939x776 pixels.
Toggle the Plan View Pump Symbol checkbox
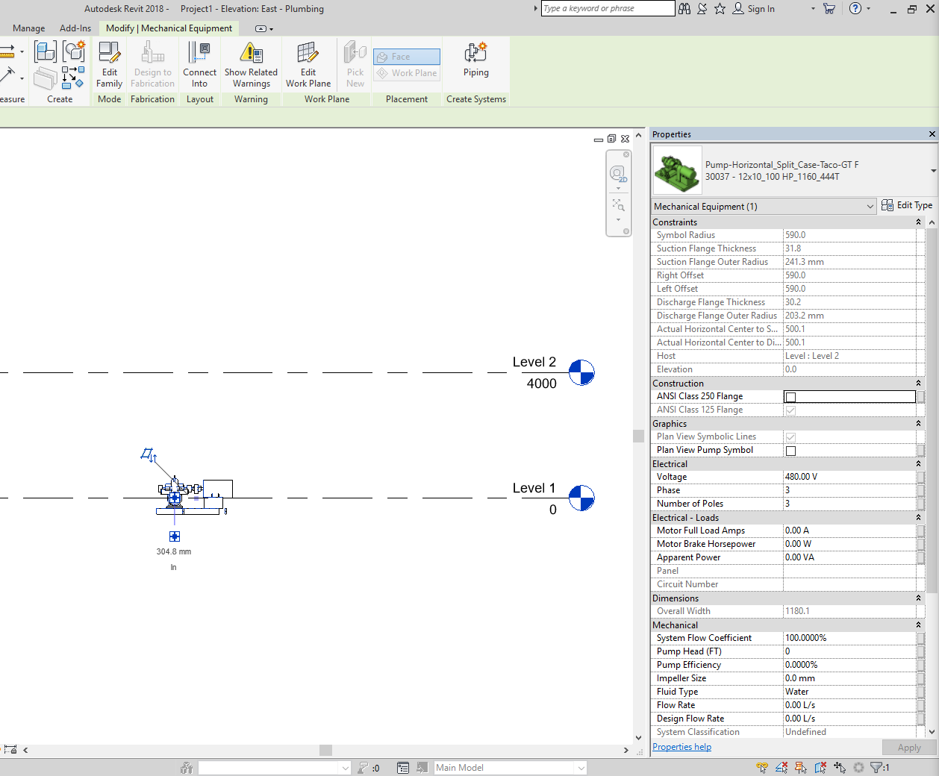click(790, 451)
